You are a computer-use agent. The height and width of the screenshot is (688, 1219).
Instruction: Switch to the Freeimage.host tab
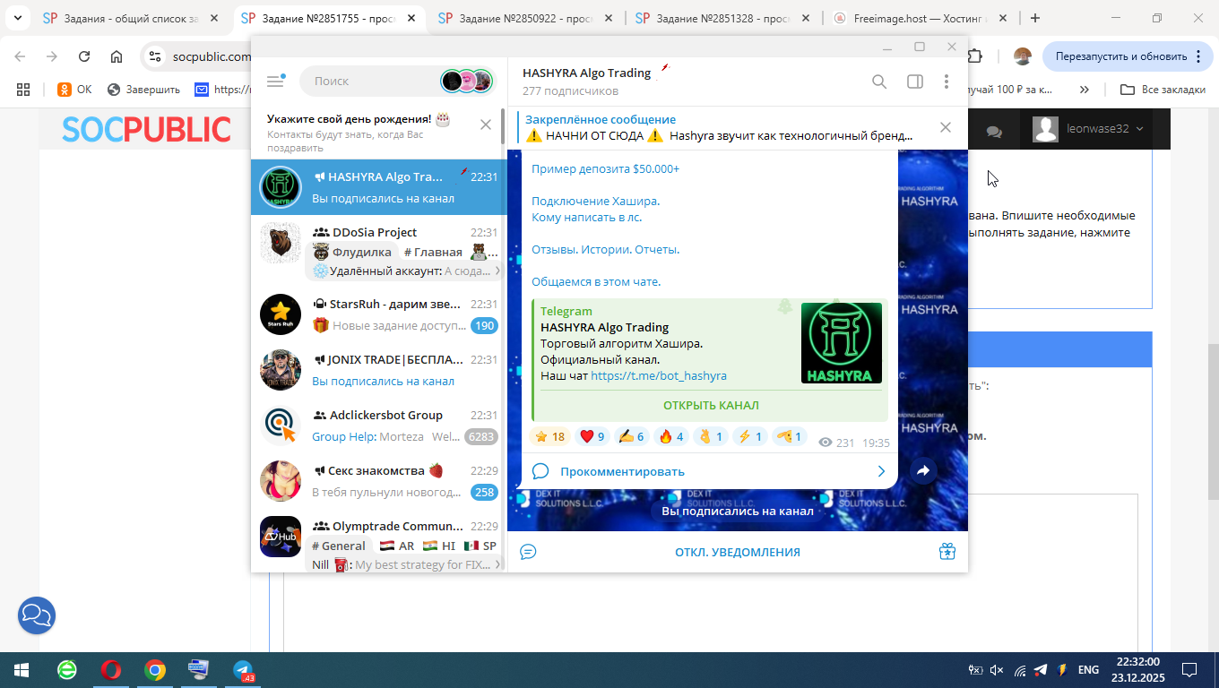click(x=920, y=18)
